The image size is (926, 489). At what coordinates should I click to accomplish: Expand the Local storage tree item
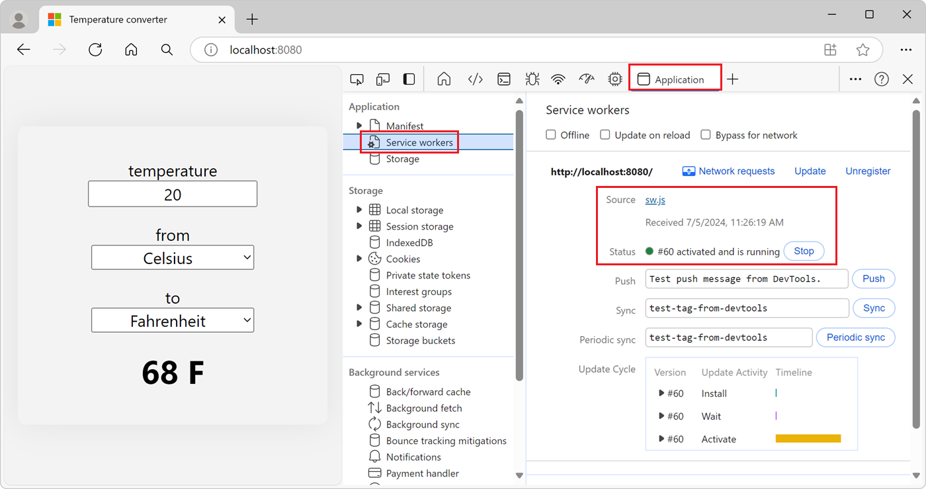tap(359, 210)
